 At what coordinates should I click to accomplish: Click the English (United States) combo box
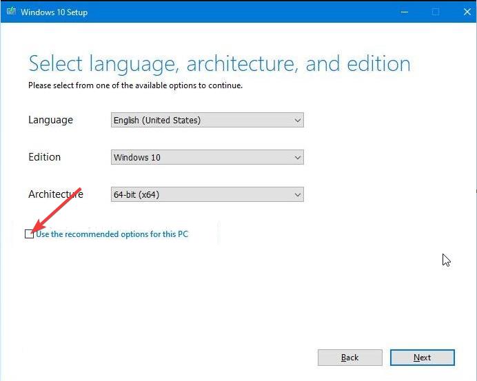[207, 120]
